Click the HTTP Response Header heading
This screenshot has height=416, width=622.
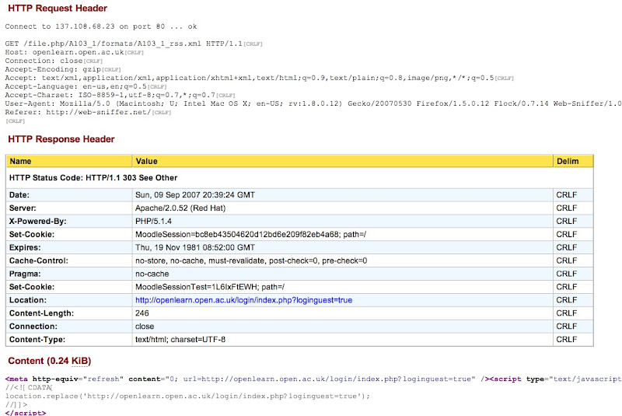click(x=61, y=139)
